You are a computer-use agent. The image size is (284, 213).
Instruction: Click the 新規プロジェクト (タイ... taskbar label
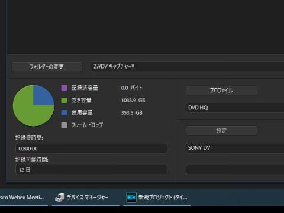point(163,197)
